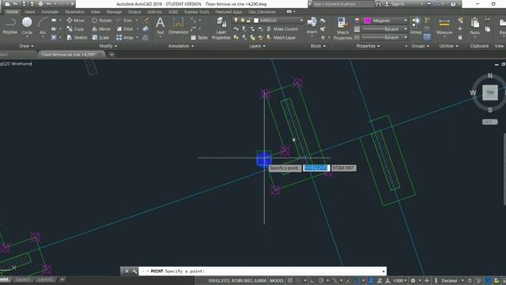Screen dimensions: 506x285
Task: Open the command line customize wrench
Action: click(x=134, y=271)
